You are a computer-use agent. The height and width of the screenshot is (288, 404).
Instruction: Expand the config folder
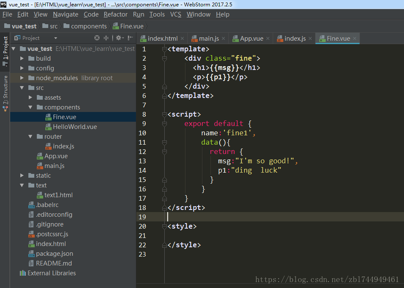click(x=22, y=68)
